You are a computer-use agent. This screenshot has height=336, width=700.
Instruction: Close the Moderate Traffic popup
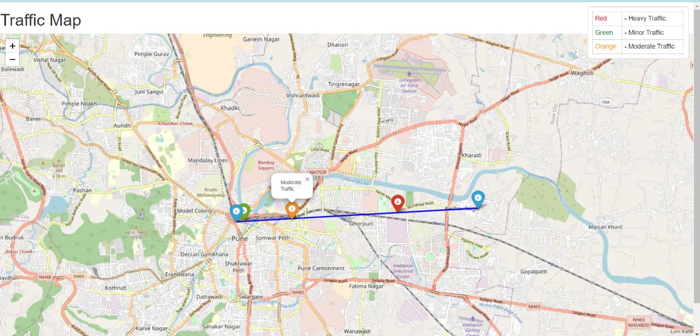pos(307,179)
